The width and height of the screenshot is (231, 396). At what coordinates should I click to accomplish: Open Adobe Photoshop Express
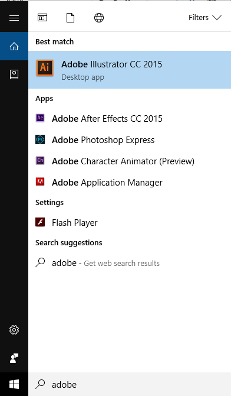coord(130,139)
